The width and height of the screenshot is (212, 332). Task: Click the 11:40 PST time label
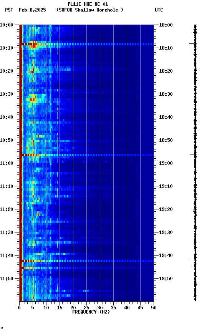7,256
